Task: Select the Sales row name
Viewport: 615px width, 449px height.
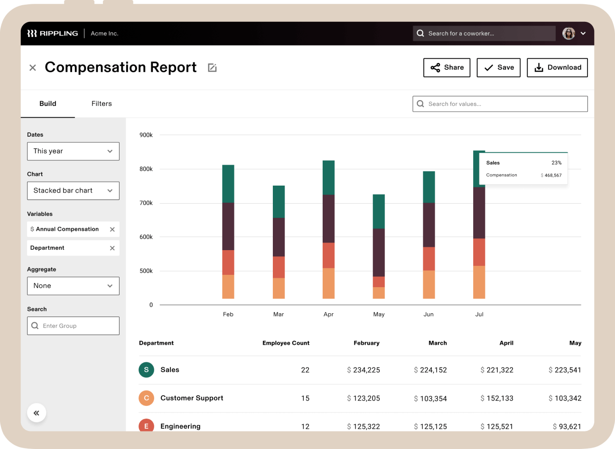Action: 170,370
